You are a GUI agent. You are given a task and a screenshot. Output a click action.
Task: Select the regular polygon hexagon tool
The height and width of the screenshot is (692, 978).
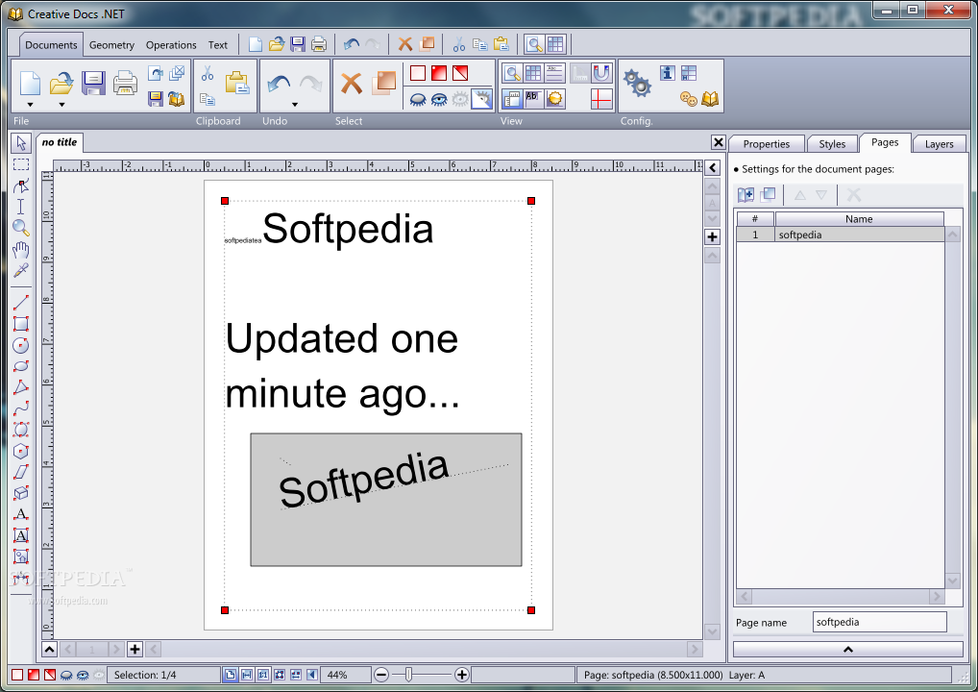coord(21,451)
